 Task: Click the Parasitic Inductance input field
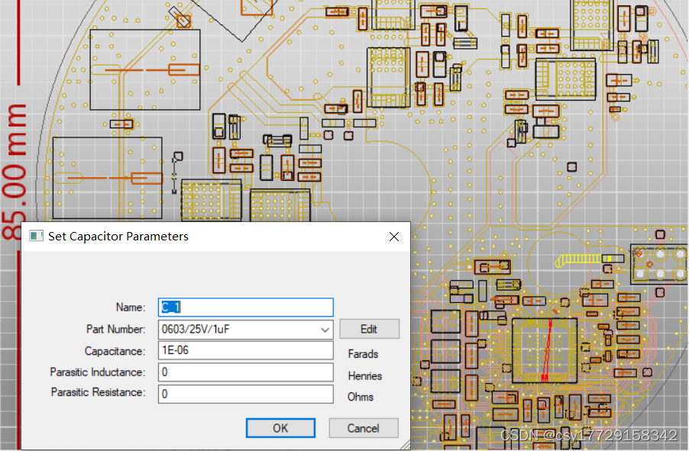pyautogui.click(x=246, y=372)
